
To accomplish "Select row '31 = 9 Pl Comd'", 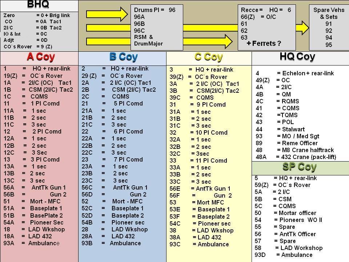I will coord(198,105).
